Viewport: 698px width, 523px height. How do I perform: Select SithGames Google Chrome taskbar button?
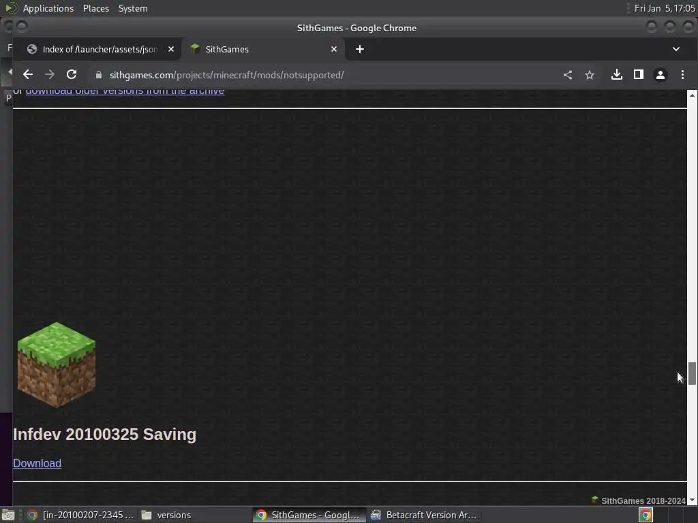[309, 515]
